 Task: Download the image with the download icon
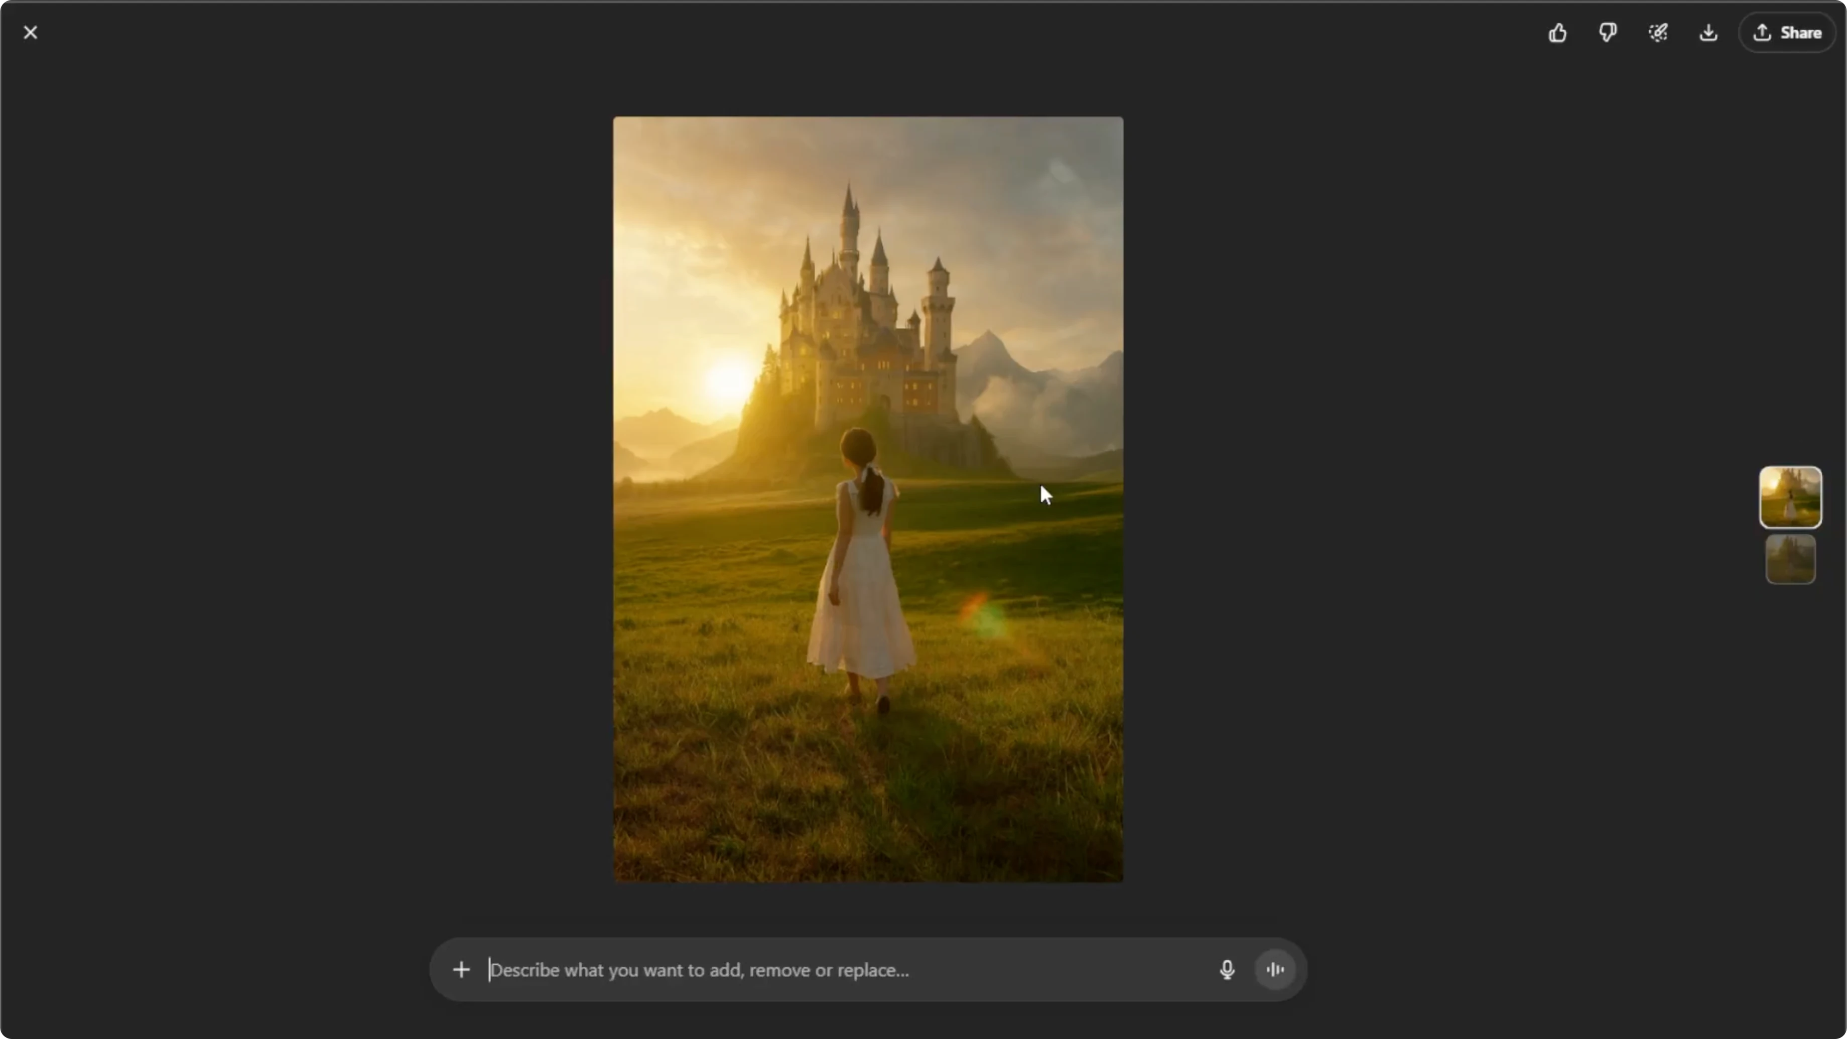point(1708,32)
